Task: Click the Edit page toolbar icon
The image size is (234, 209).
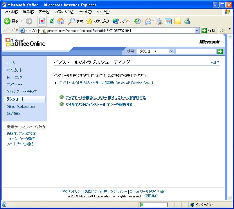Action: coord(168,21)
